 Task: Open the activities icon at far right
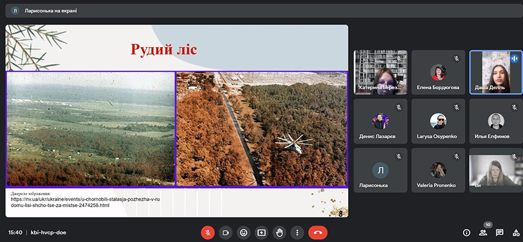click(516, 233)
